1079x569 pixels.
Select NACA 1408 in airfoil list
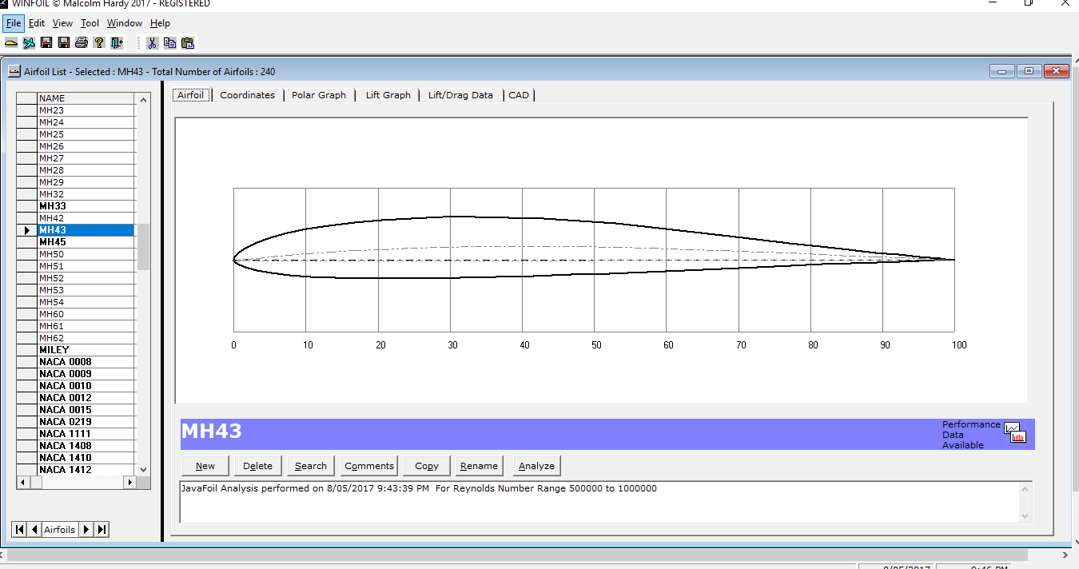(x=86, y=446)
